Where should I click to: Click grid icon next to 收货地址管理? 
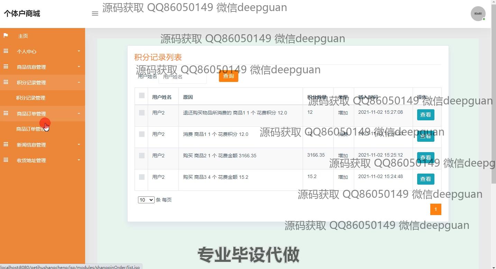pos(6,160)
